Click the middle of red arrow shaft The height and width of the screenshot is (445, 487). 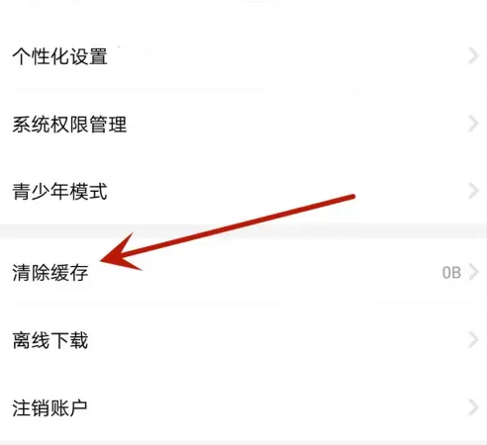238,225
